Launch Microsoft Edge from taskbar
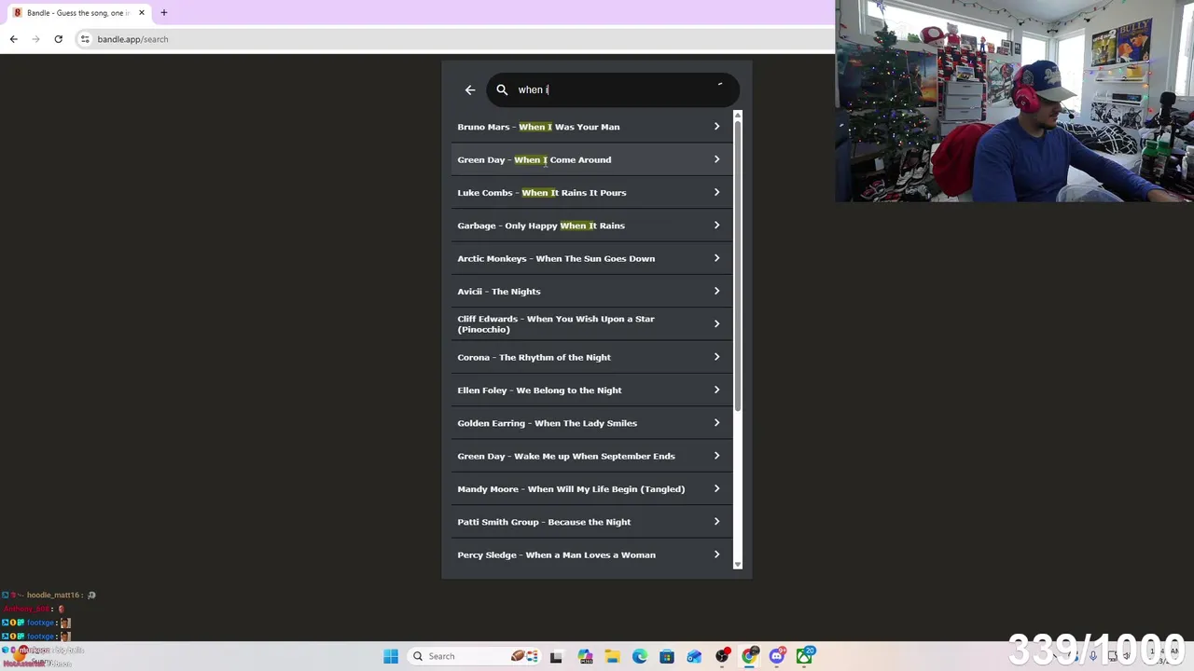The height and width of the screenshot is (671, 1194). coord(640,656)
